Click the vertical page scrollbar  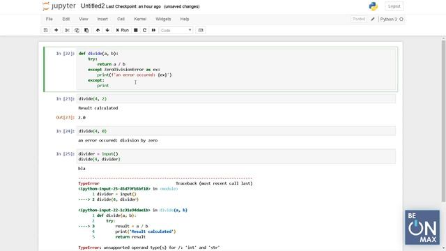pyautogui.click(x=443, y=121)
